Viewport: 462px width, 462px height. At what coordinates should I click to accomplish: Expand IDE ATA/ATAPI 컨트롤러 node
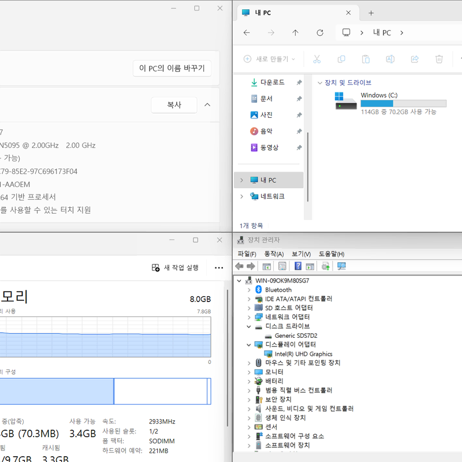[x=249, y=299]
